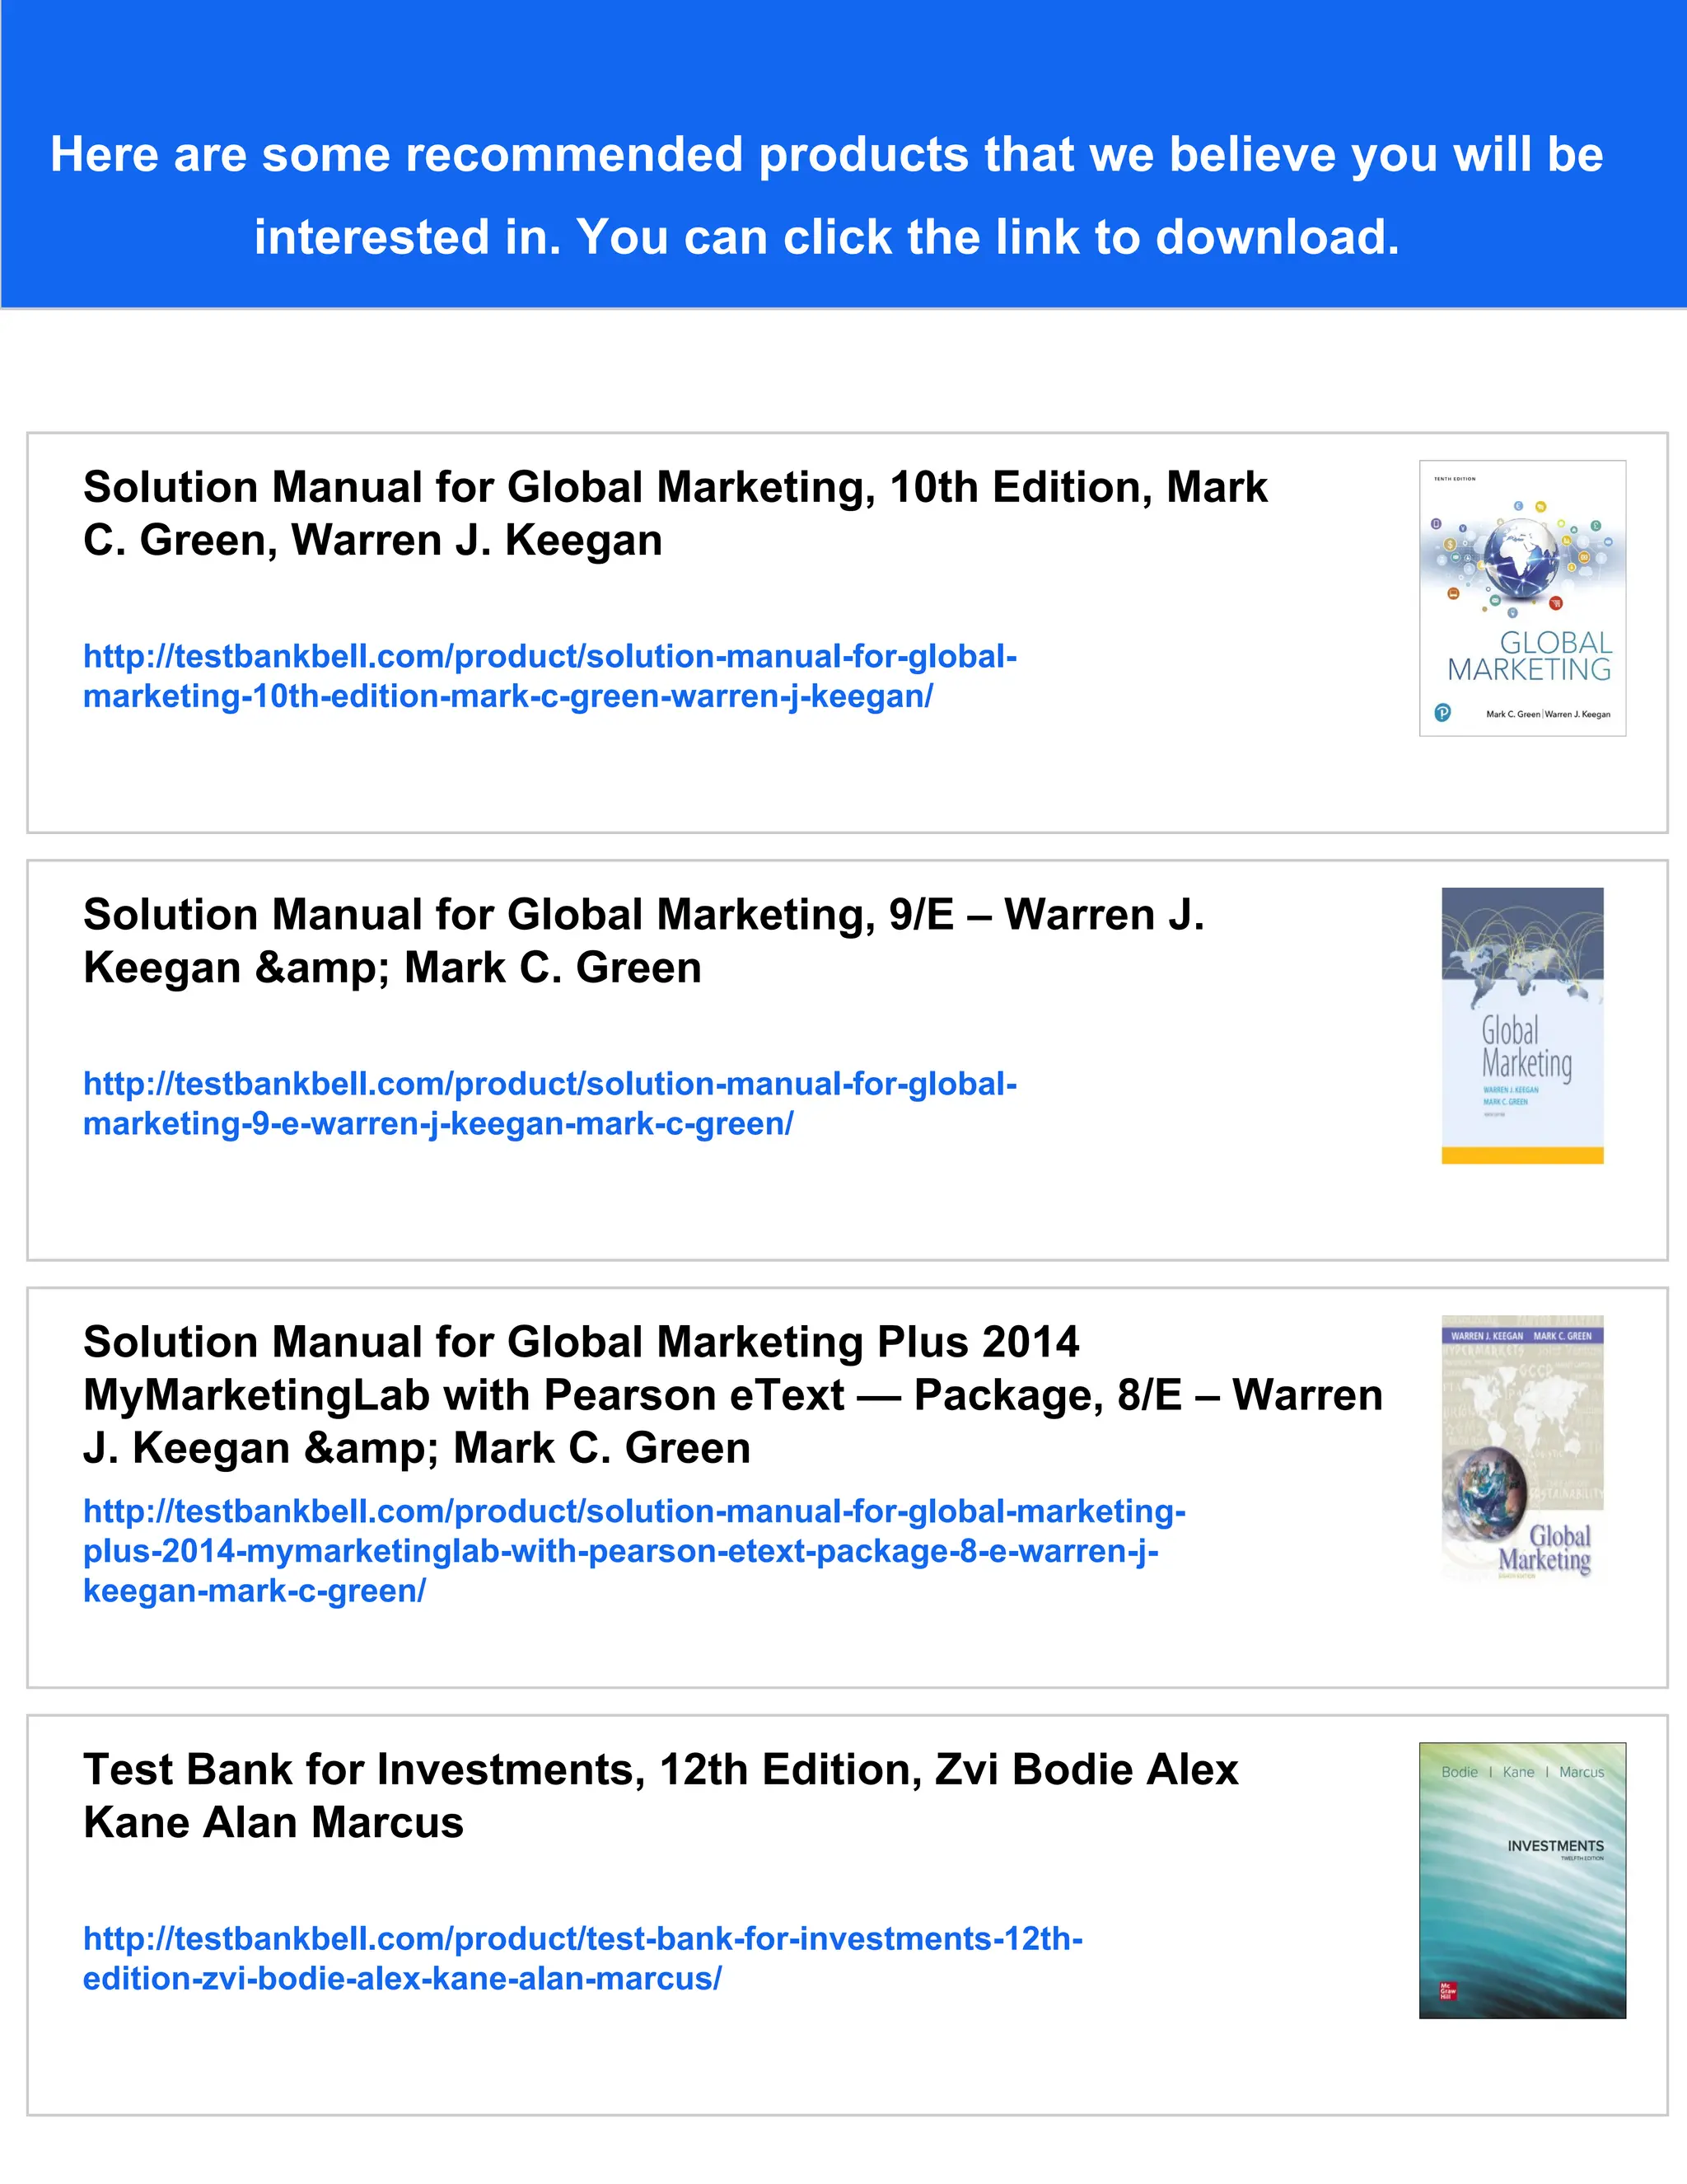The height and width of the screenshot is (2184, 1687).
Task: Open the Global Marketing 9/E solution manual link
Action: pos(549,1103)
